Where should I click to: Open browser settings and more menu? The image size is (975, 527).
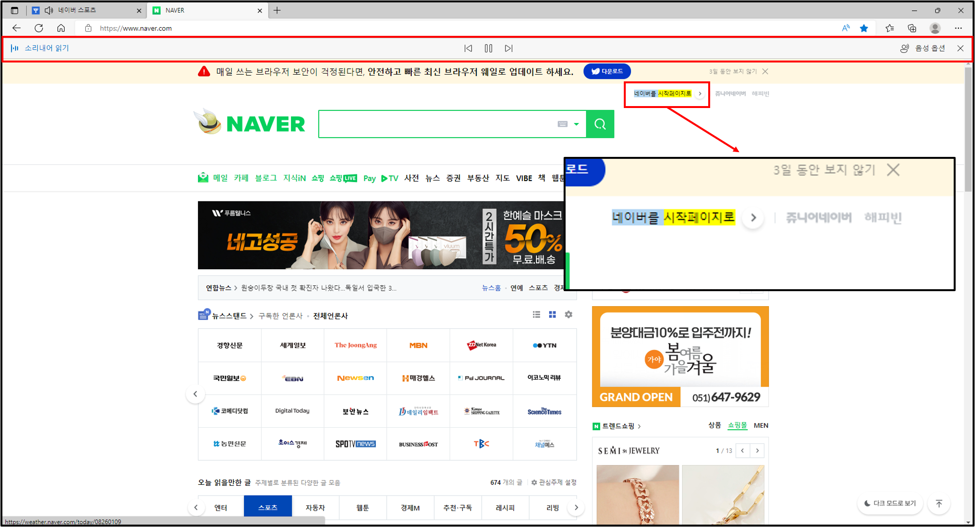958,28
